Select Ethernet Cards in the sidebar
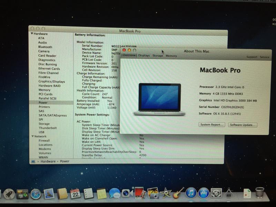 click(49, 69)
